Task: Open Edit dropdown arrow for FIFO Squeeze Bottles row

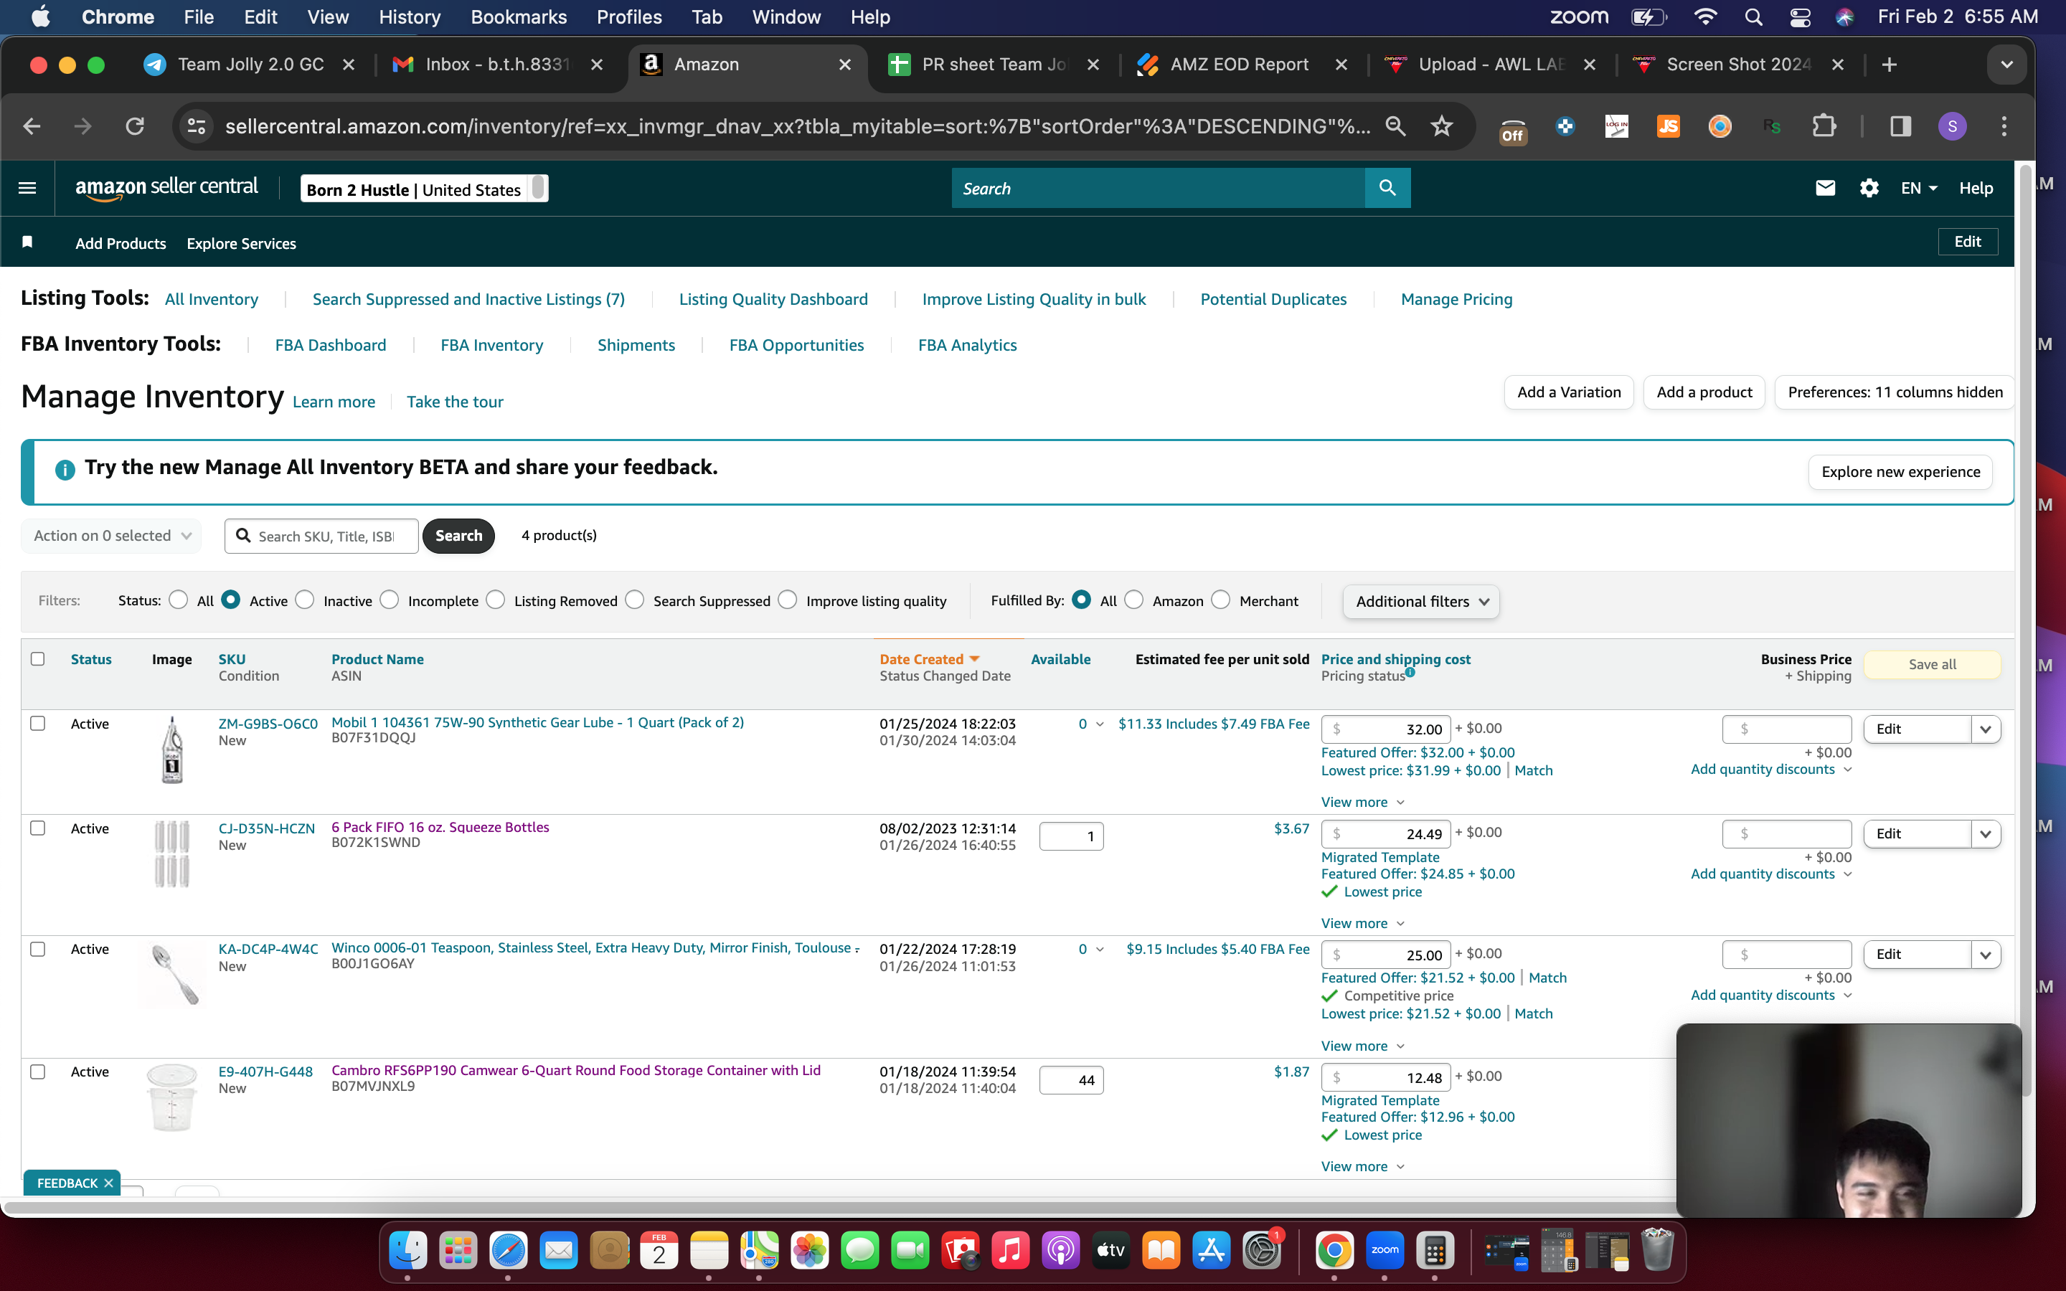Action: (x=1986, y=834)
